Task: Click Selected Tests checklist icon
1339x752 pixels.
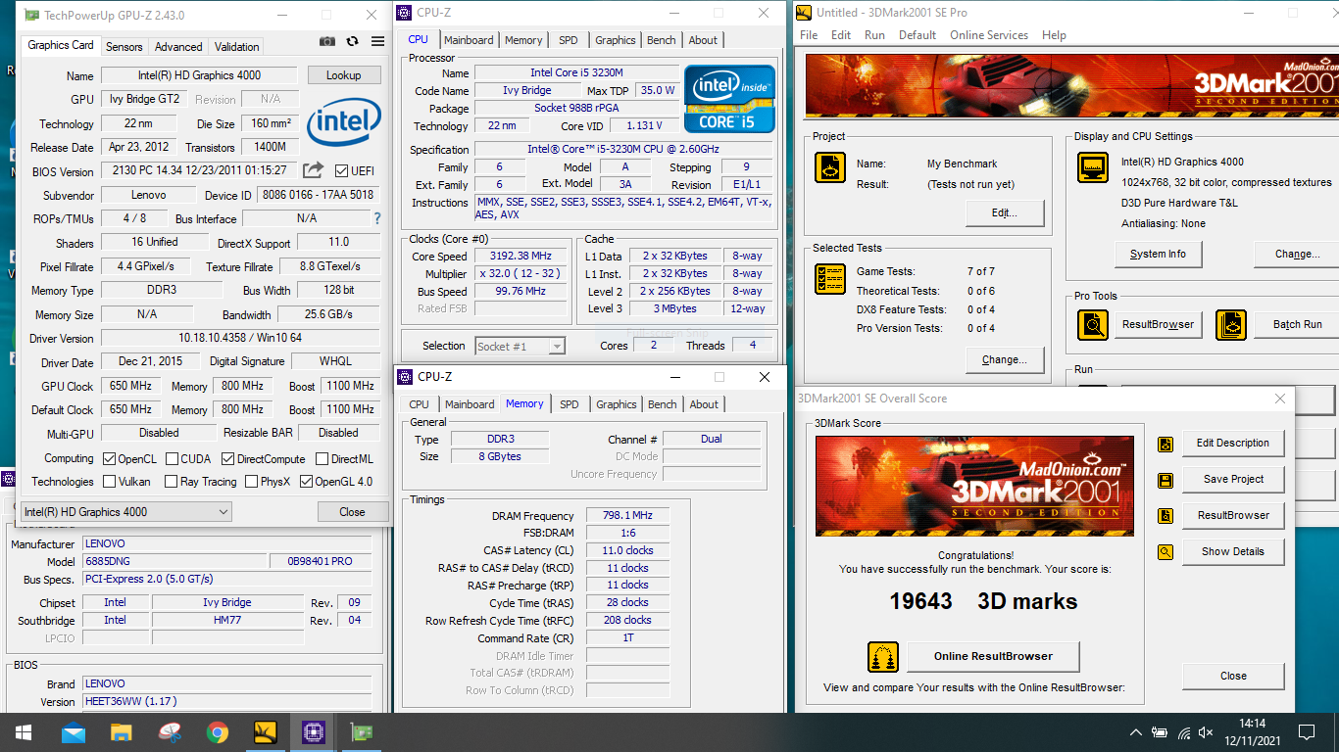Action: point(830,279)
